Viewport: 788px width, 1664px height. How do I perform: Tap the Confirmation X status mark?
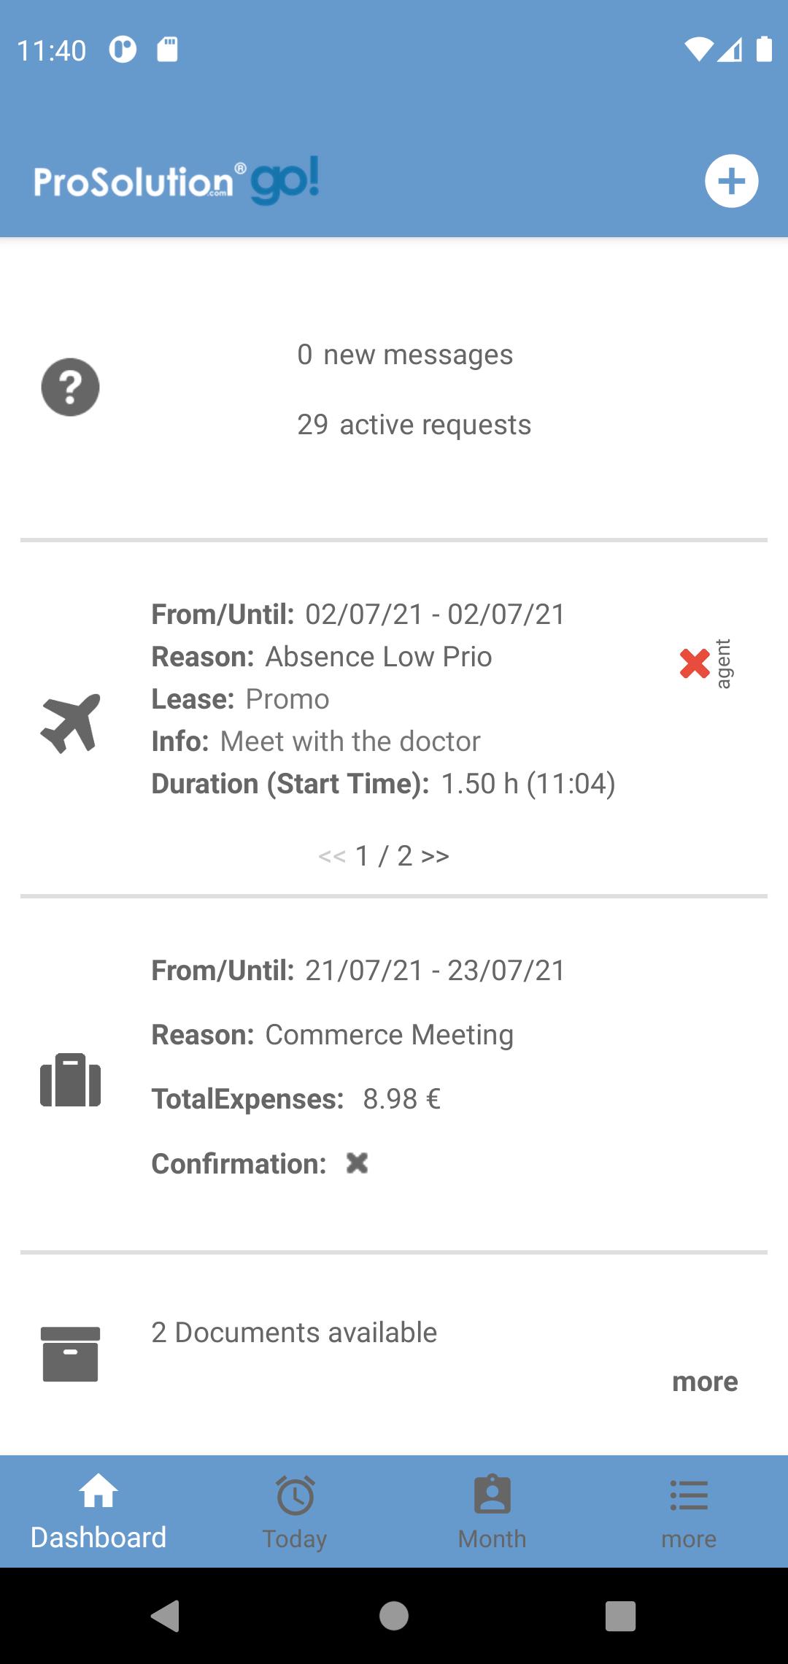click(357, 1163)
